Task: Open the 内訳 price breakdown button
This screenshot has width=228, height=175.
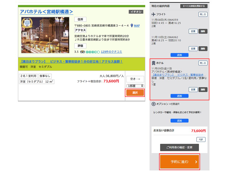Action: tap(201, 140)
